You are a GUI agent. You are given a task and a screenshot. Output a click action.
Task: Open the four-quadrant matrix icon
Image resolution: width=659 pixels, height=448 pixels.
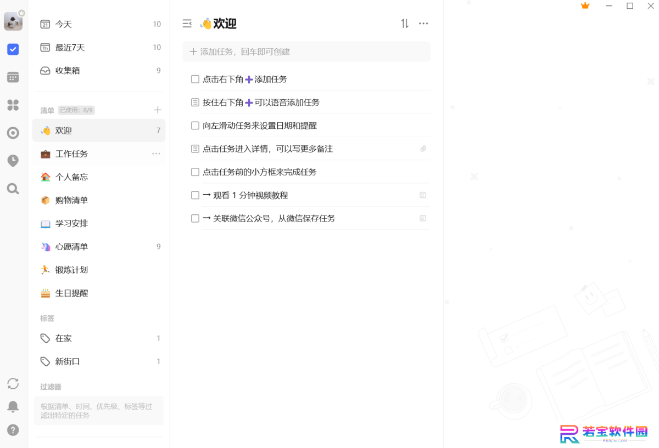point(13,105)
